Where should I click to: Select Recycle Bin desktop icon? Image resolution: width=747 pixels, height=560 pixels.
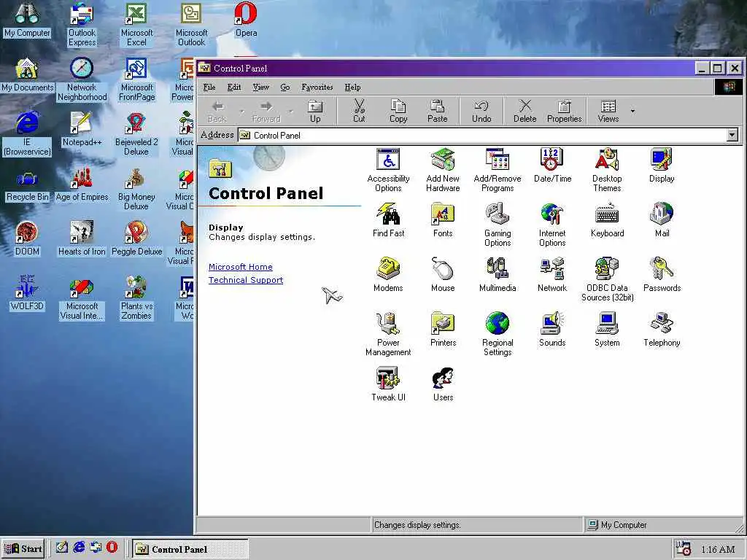pyautogui.click(x=27, y=187)
